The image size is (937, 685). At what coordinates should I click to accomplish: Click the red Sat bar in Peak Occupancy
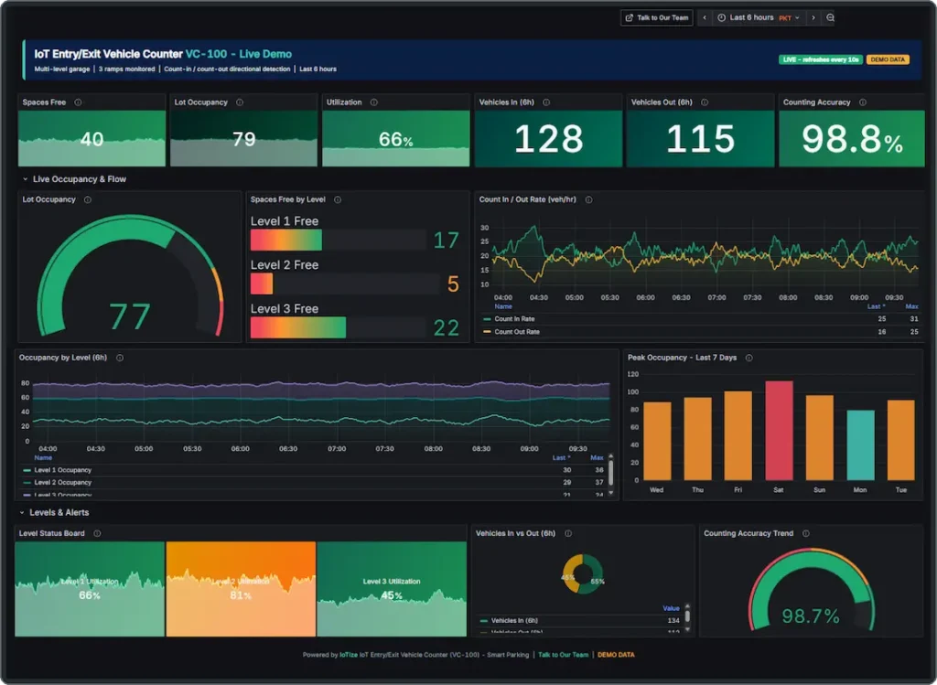779,431
